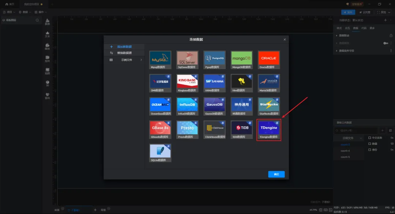Viewport: 395px width, 214px height.
Task: Select the Presto database tile
Action: (187, 129)
